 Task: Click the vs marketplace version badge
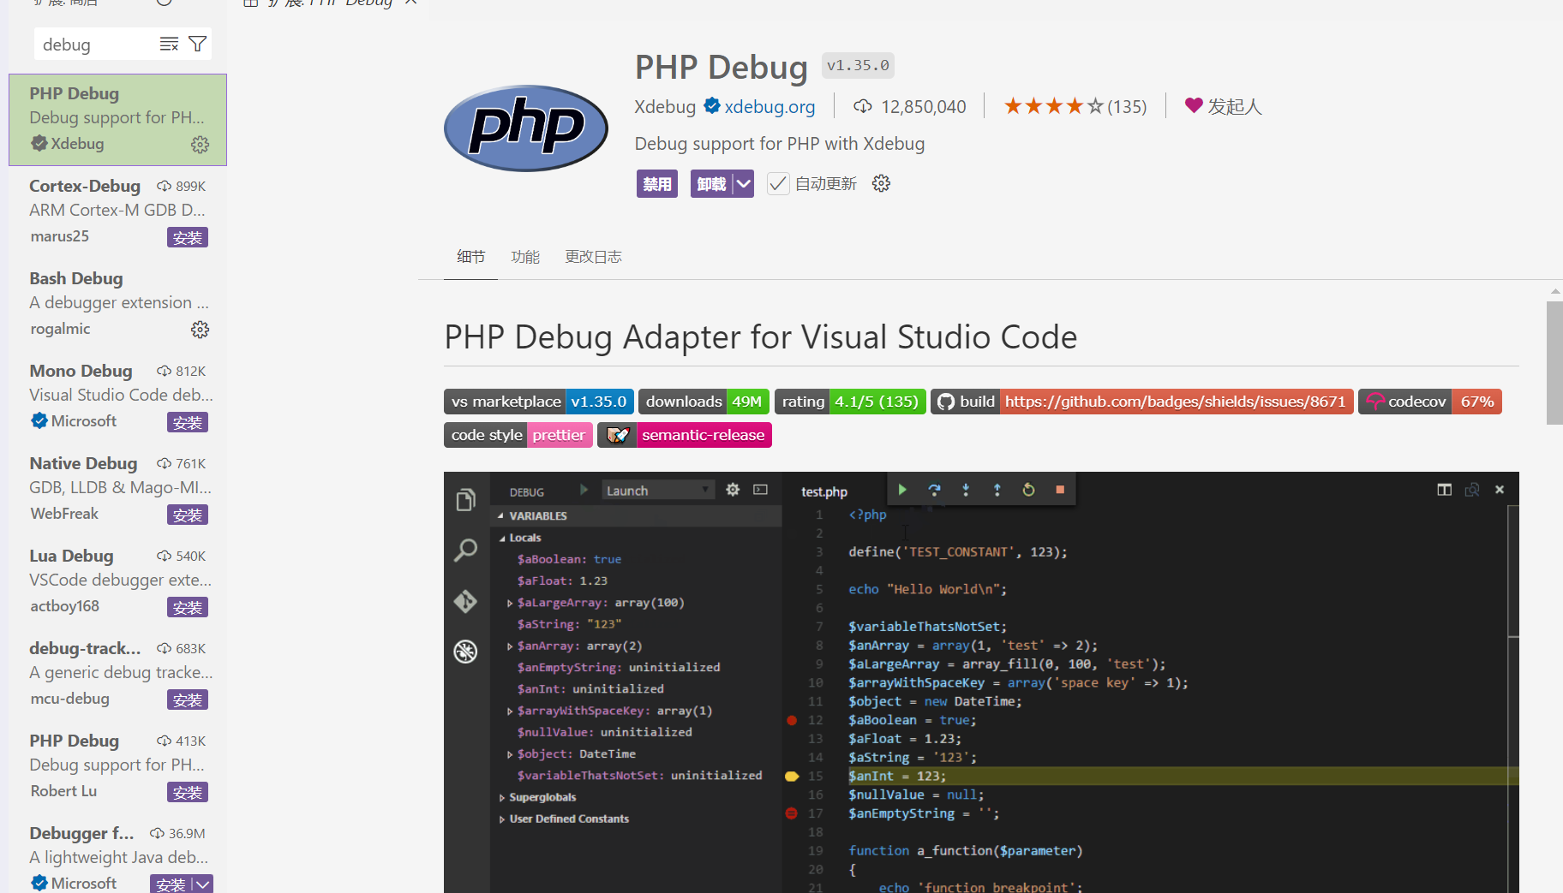click(x=538, y=402)
